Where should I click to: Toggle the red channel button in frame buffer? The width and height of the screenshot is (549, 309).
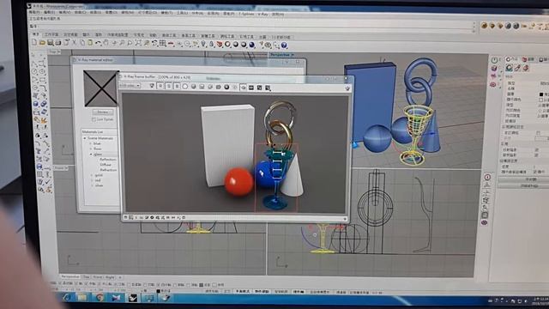coord(160,86)
